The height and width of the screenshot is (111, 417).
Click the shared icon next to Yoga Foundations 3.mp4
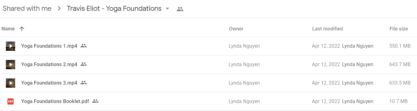pos(84,83)
